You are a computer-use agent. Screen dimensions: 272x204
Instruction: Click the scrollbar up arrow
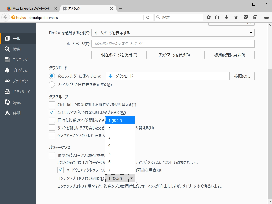pos(270,25)
